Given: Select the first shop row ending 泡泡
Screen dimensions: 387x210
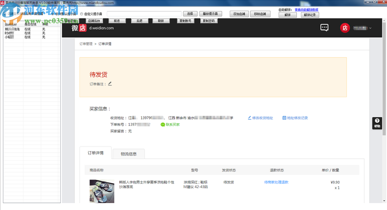Looking at the screenshot, I should pyautogui.click(x=31, y=29).
